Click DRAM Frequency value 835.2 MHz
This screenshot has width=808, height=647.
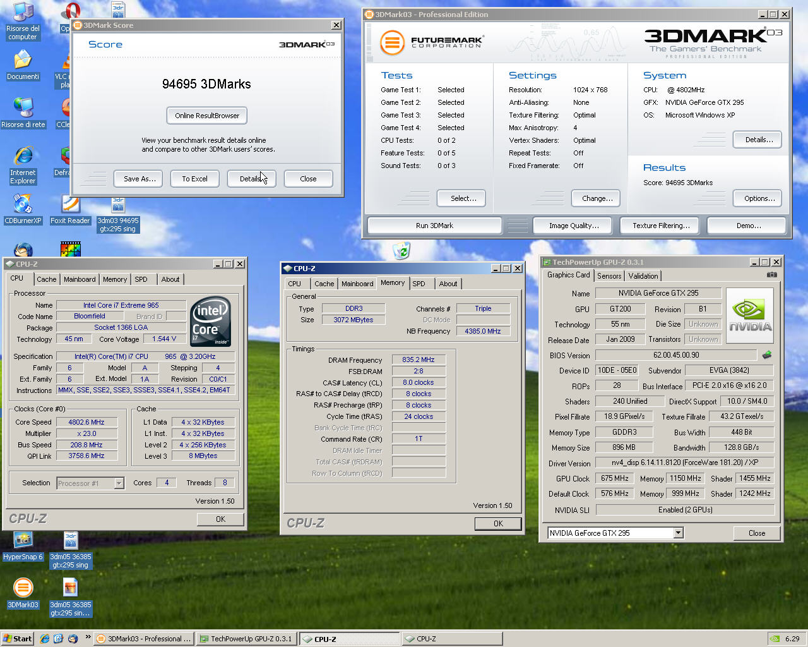(419, 360)
